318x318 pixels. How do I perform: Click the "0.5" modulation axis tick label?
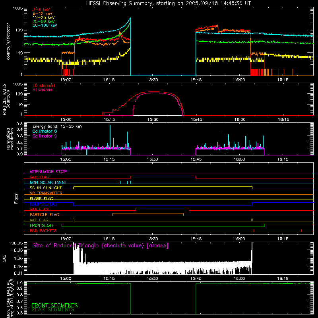click(19, 124)
